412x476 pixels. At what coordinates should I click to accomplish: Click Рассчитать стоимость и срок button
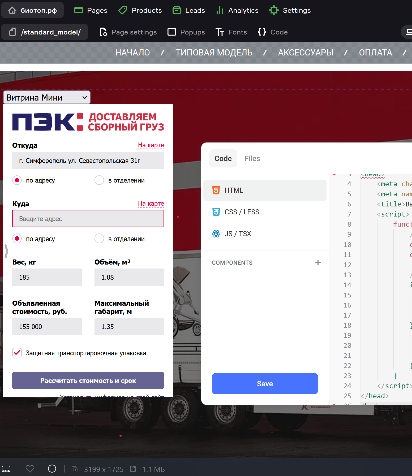coord(88,380)
